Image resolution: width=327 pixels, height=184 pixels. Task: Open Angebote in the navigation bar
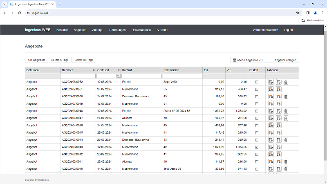tap(80, 30)
